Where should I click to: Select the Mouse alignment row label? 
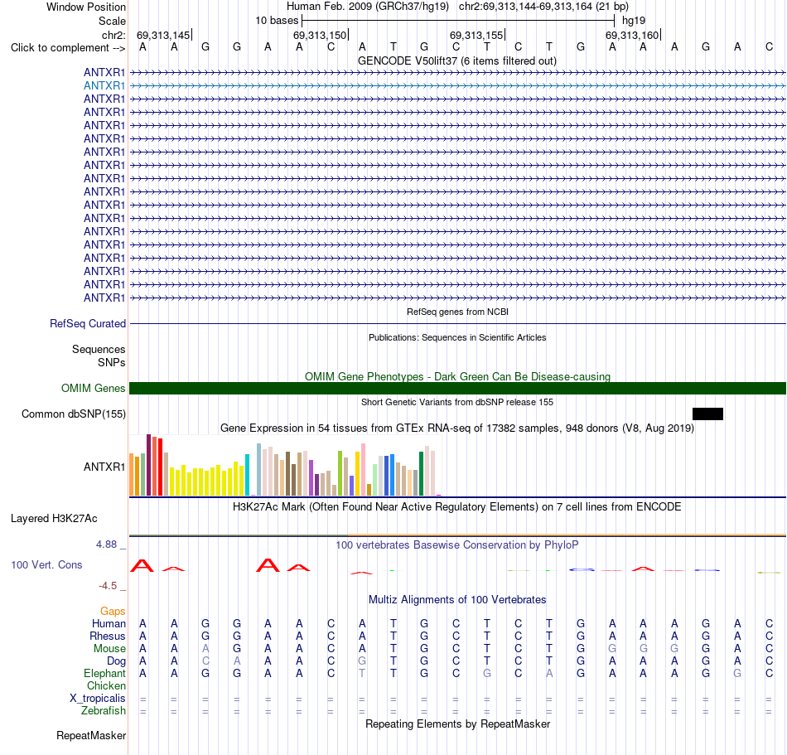(109, 649)
